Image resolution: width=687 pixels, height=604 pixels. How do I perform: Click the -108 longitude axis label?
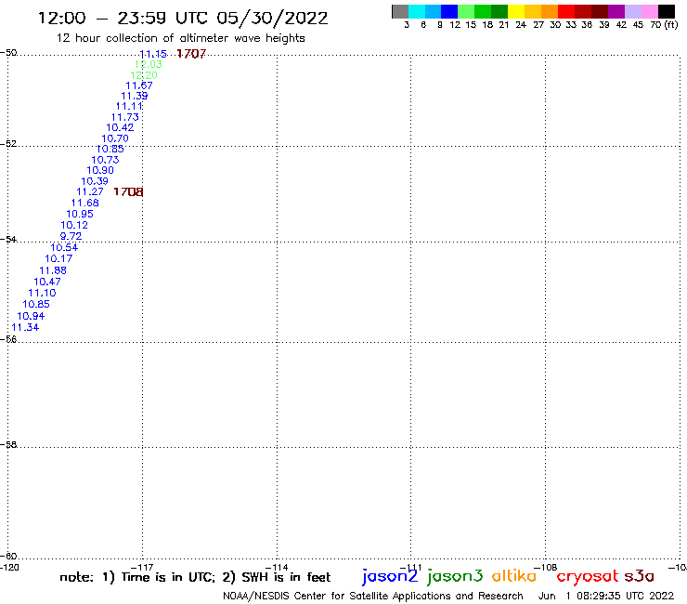[x=546, y=567]
